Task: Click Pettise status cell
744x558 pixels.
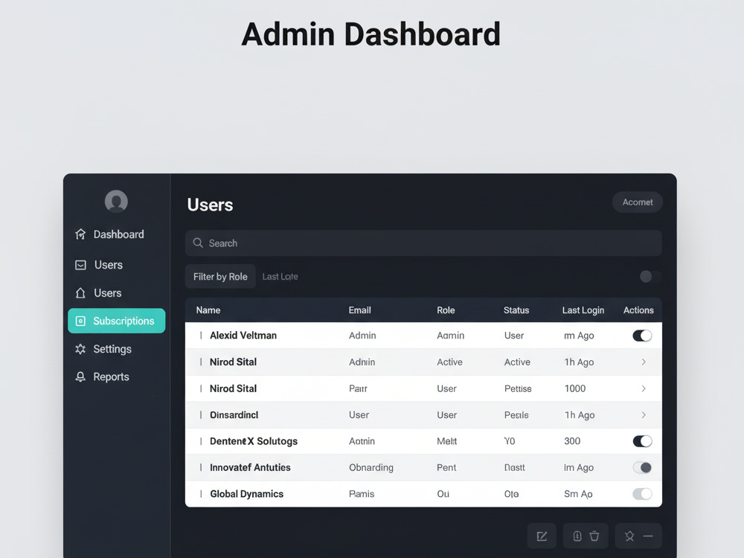Action: tap(518, 388)
